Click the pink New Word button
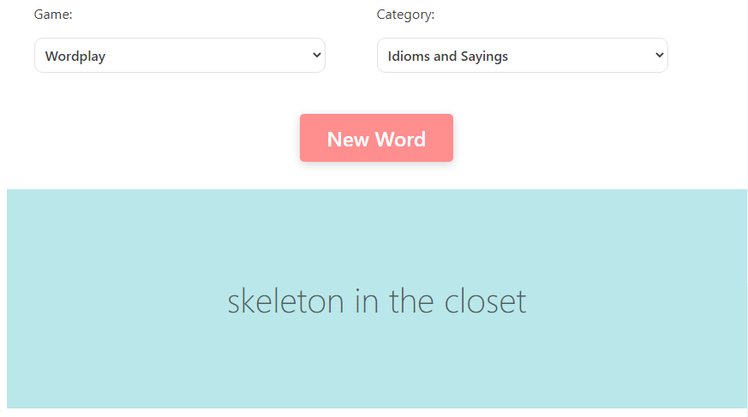This screenshot has width=748, height=417. pos(376,138)
